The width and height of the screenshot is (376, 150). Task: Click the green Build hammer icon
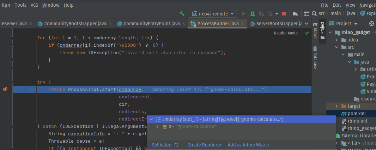182,14
